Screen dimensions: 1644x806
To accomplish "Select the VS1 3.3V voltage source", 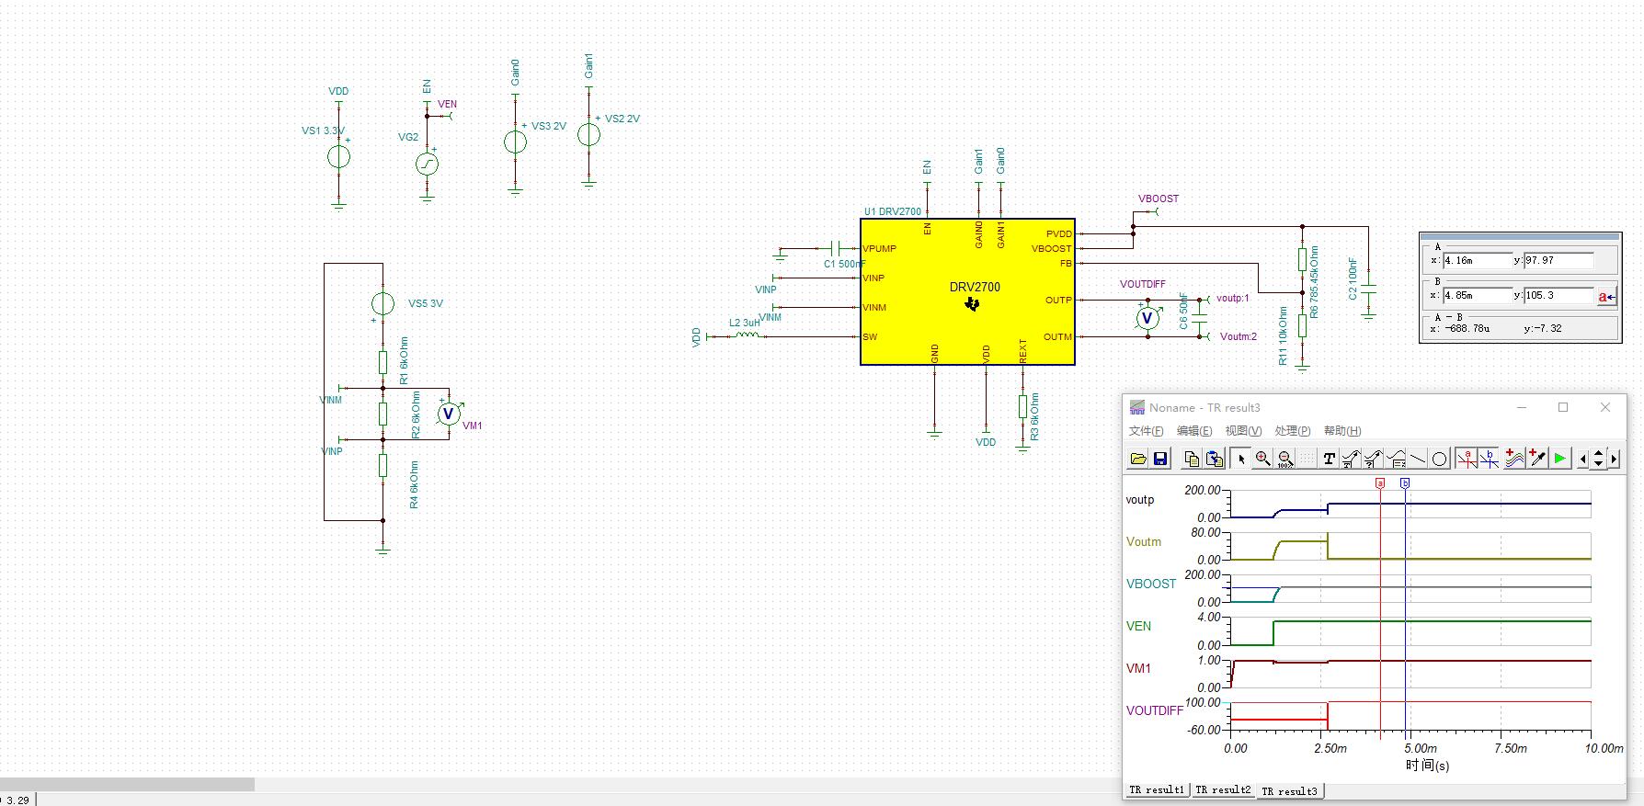I will coord(338,157).
